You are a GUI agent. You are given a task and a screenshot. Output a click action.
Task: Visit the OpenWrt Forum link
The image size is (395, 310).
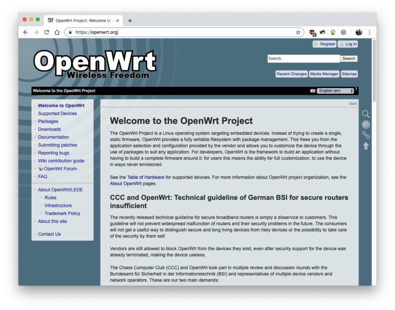(61, 169)
